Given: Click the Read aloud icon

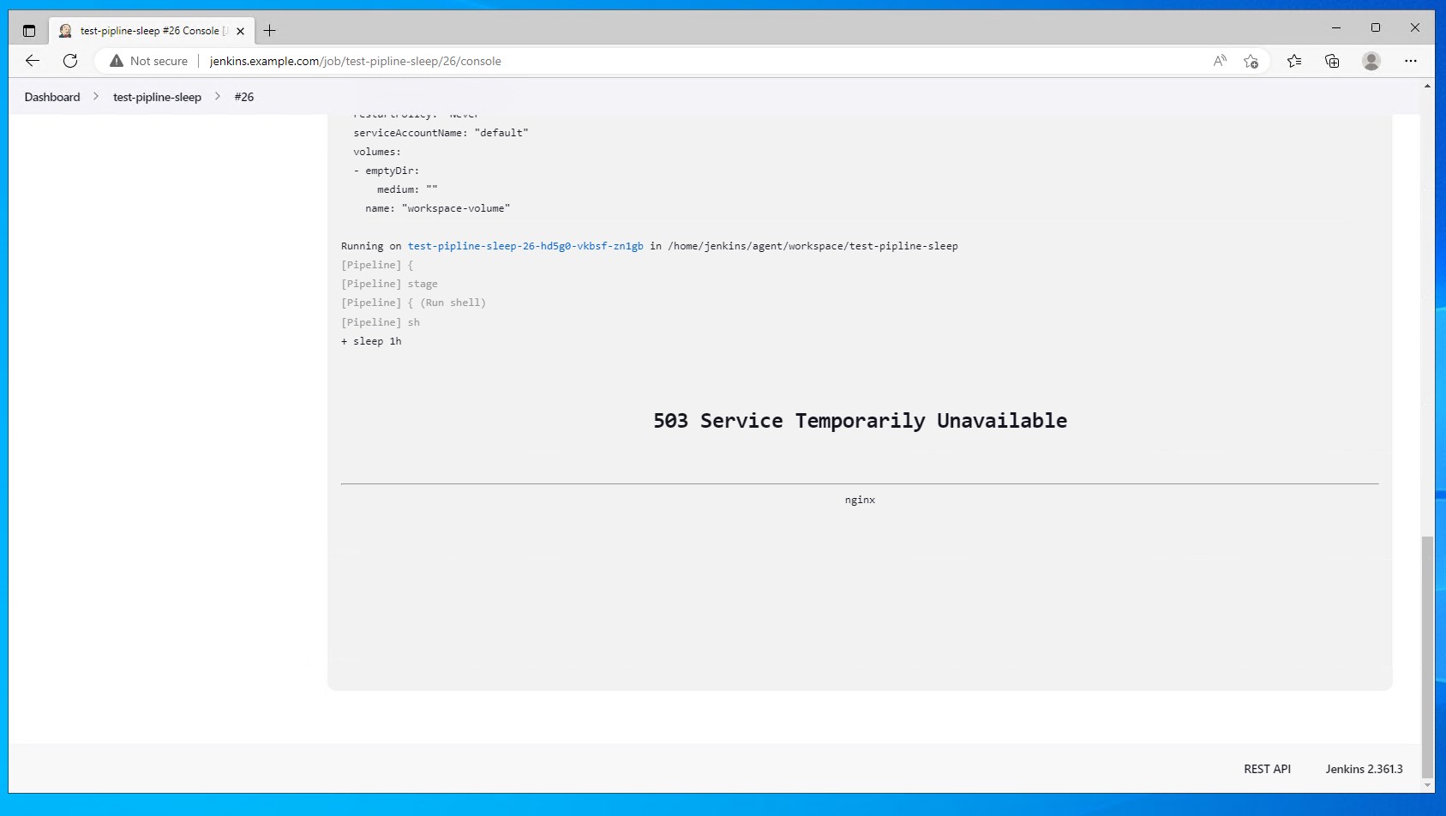Looking at the screenshot, I should [1218, 61].
